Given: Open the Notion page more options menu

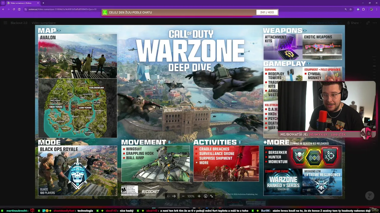Looking at the screenshot, I should coord(375,23).
